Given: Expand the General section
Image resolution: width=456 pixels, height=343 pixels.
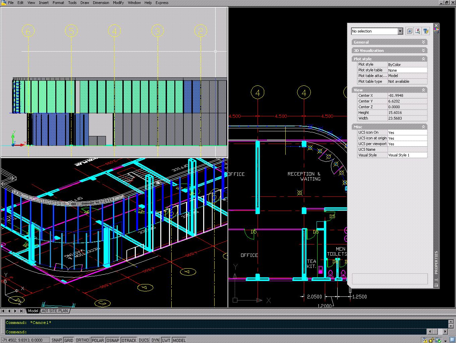Looking at the screenshot, I should coord(390,42).
